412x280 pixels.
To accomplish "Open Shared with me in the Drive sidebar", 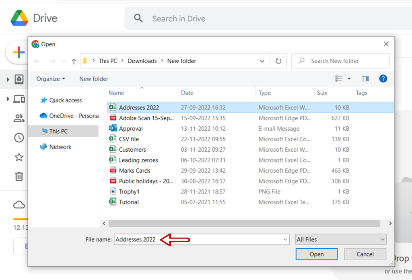I will (19, 118).
